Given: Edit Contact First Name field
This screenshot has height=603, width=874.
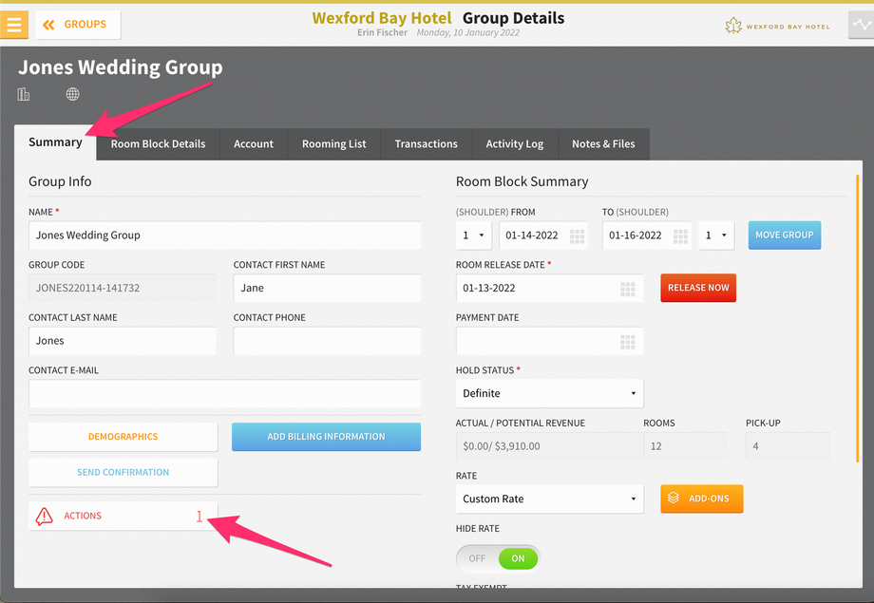Looking at the screenshot, I should click(327, 288).
